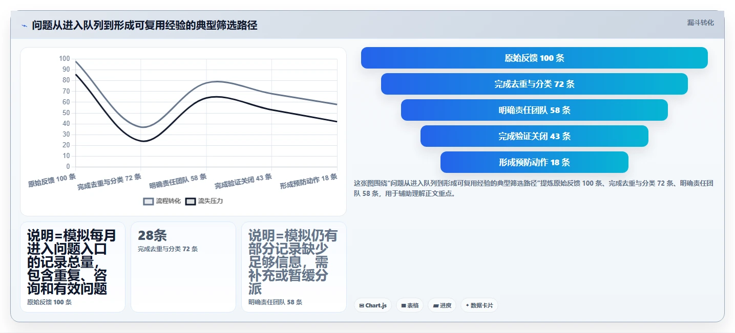This screenshot has height=333, width=735.
Task: Toggle the 流失压力 legend entry
Action: pos(204,201)
